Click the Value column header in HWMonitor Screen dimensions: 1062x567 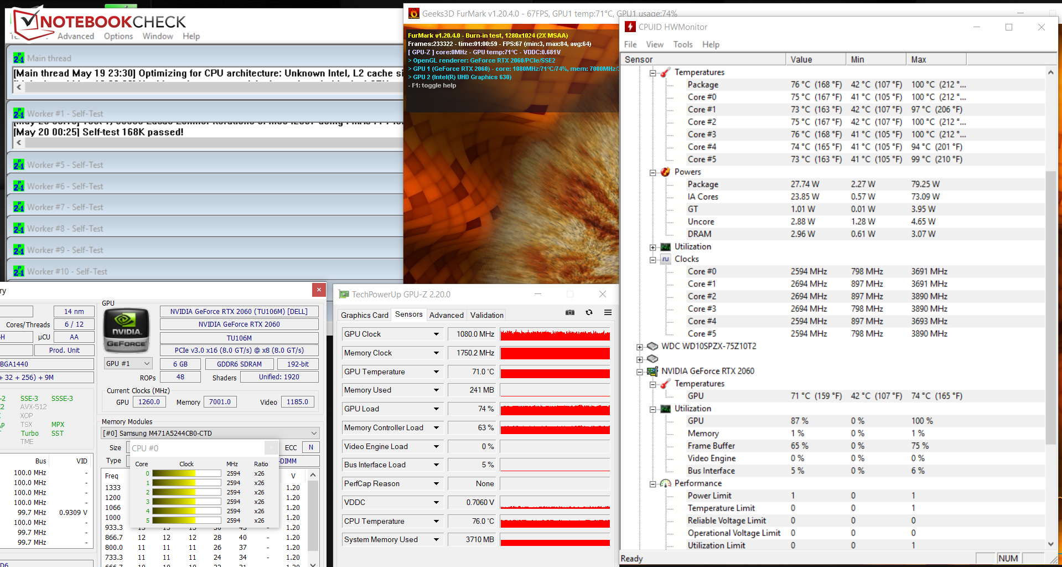[x=816, y=59]
